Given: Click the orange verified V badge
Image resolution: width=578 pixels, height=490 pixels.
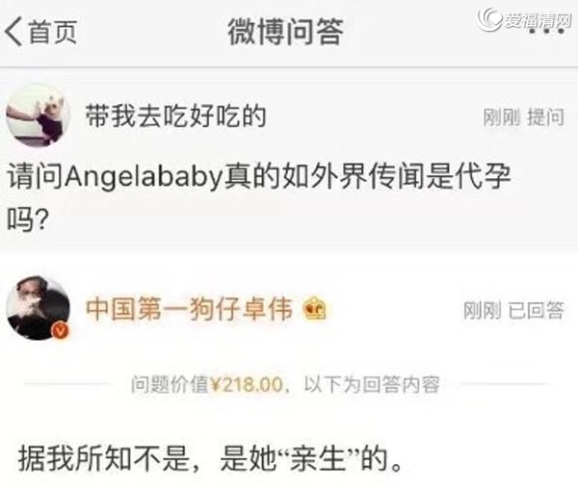Looking at the screenshot, I should pos(61,330).
